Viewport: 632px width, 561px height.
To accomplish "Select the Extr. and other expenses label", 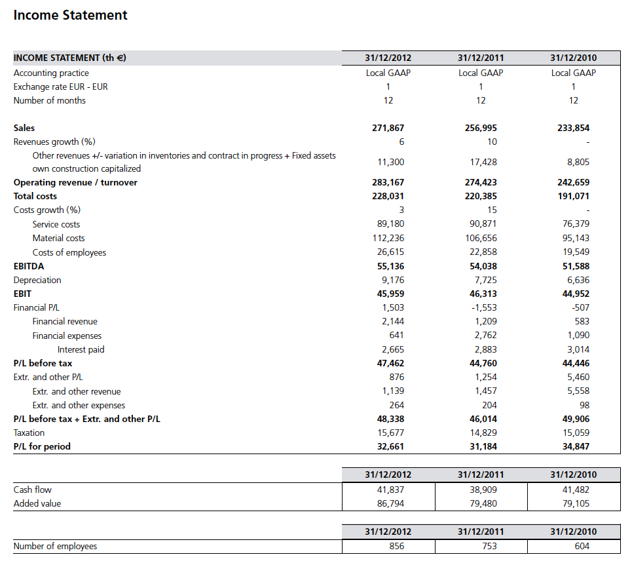I will (79, 405).
